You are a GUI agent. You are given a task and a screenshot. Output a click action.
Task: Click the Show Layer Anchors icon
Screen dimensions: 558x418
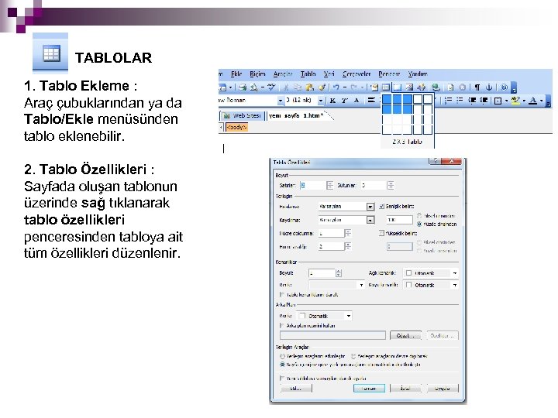click(489, 87)
